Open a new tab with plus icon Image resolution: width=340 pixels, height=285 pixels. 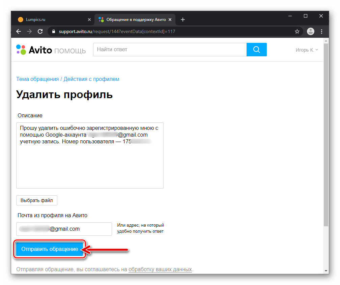183,20
